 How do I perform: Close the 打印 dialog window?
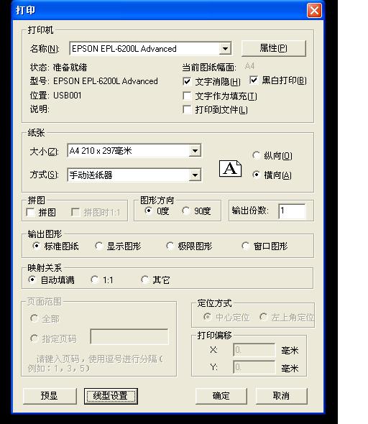pyautogui.click(x=314, y=11)
